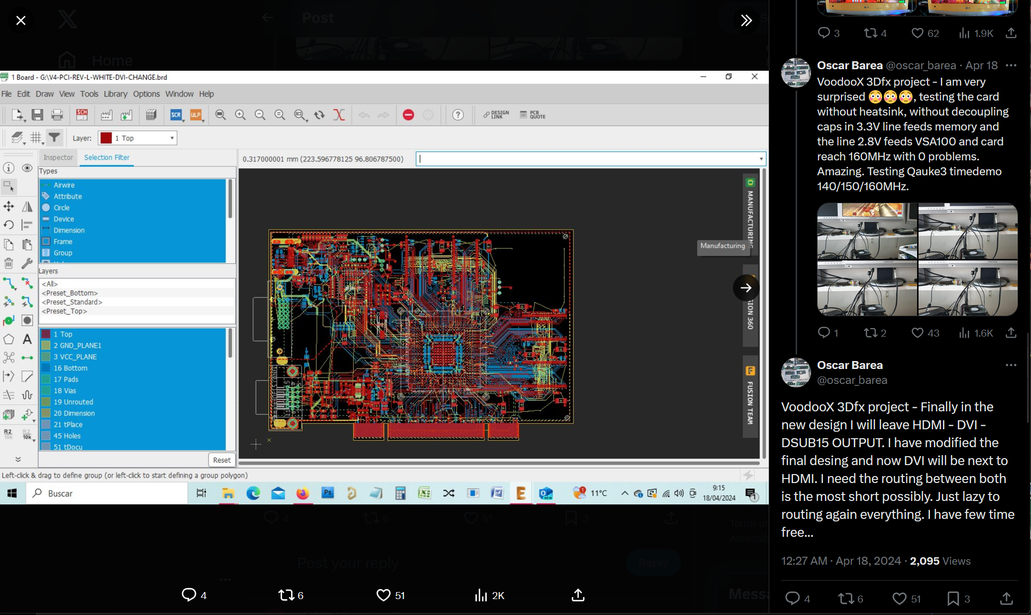
Task: Click the Delete trash can tool
Action: coord(8,263)
